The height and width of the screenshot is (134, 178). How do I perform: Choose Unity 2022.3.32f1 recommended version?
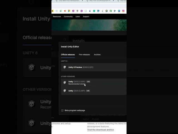pyautogui.click(x=94, y=83)
